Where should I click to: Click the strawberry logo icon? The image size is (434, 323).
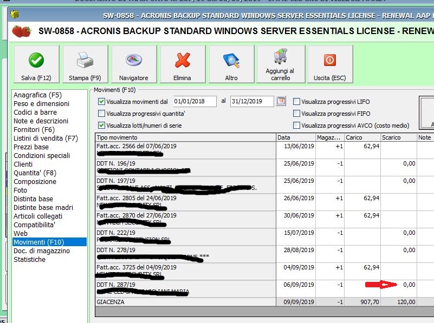[x=22, y=31]
